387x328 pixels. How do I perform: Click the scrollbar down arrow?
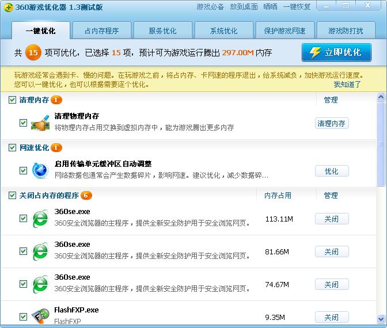[x=381, y=319]
